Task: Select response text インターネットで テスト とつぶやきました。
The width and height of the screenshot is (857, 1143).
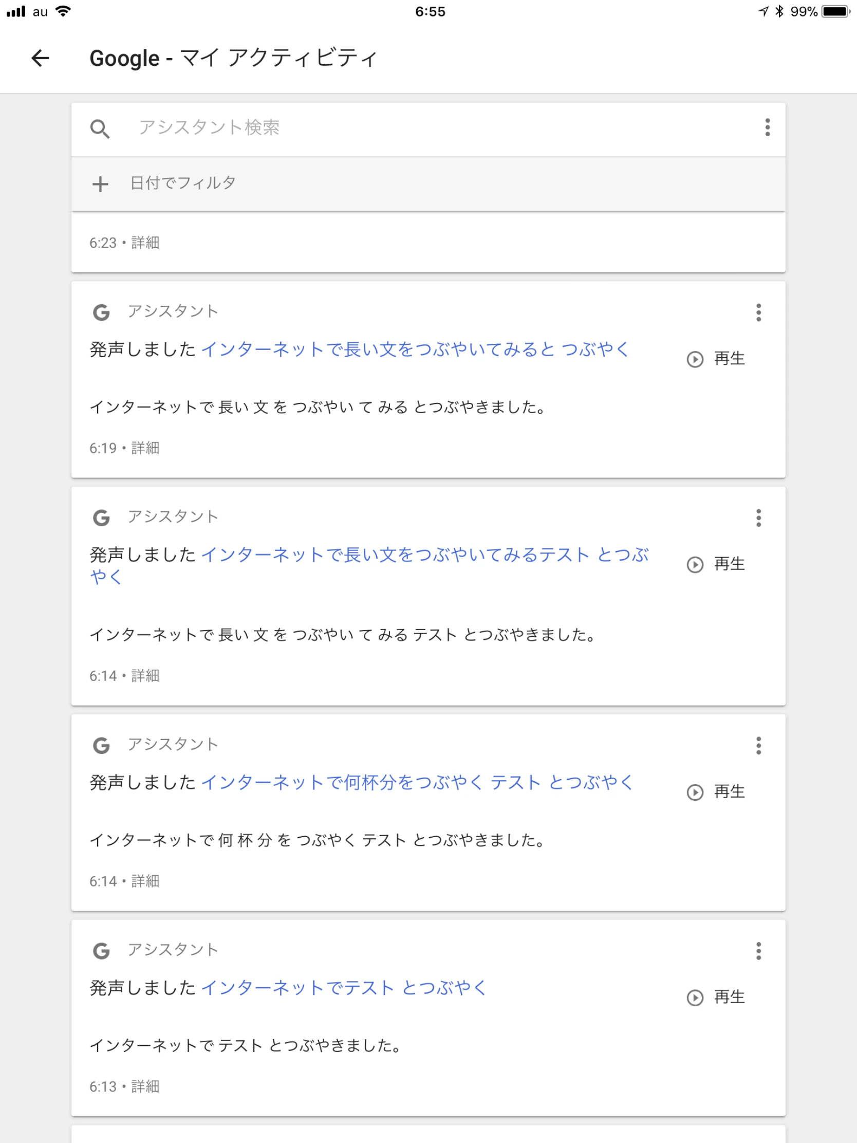Action: (x=246, y=1046)
